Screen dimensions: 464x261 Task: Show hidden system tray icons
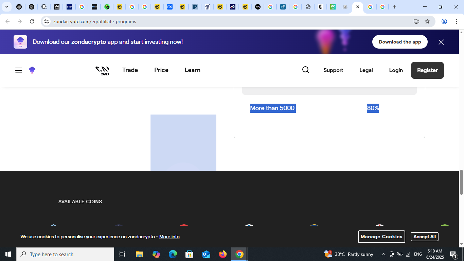(383, 254)
